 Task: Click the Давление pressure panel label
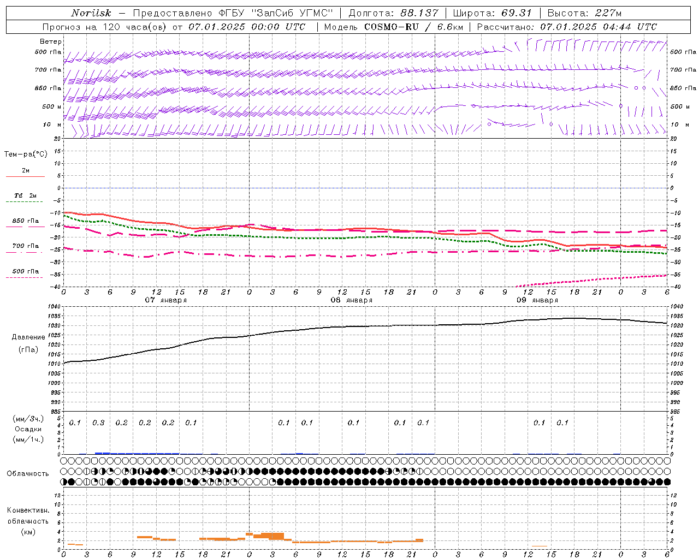[x=28, y=337]
